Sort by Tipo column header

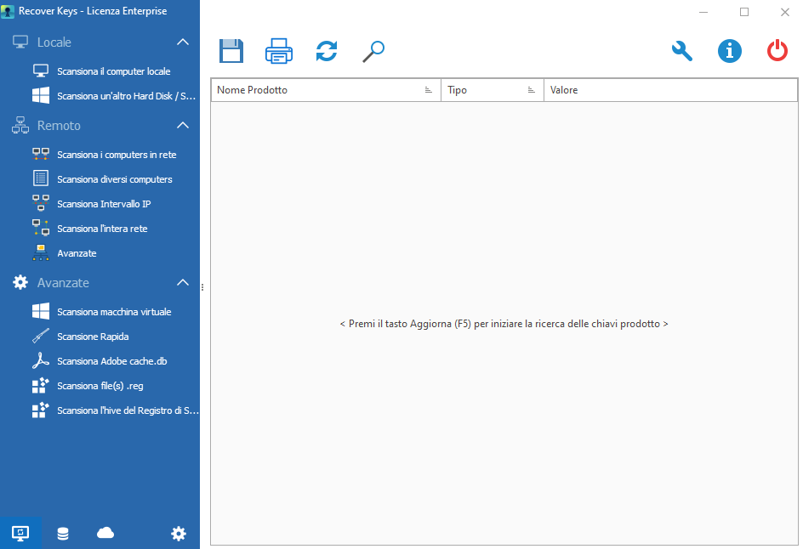(x=493, y=90)
